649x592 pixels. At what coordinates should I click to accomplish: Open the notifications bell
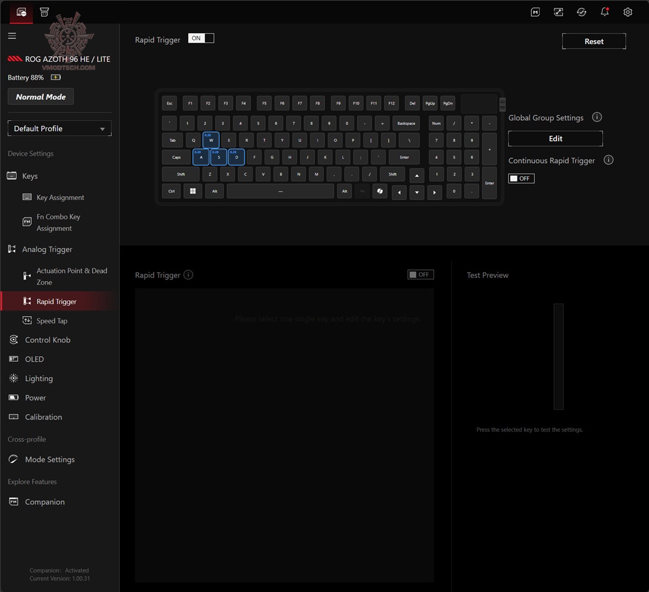[x=605, y=12]
